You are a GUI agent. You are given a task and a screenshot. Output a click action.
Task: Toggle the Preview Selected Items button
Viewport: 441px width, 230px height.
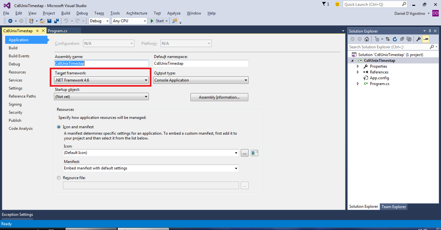(x=426, y=39)
